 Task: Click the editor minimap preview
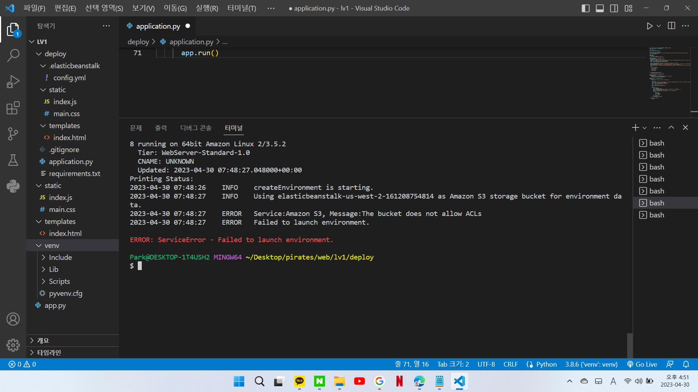(x=670, y=73)
